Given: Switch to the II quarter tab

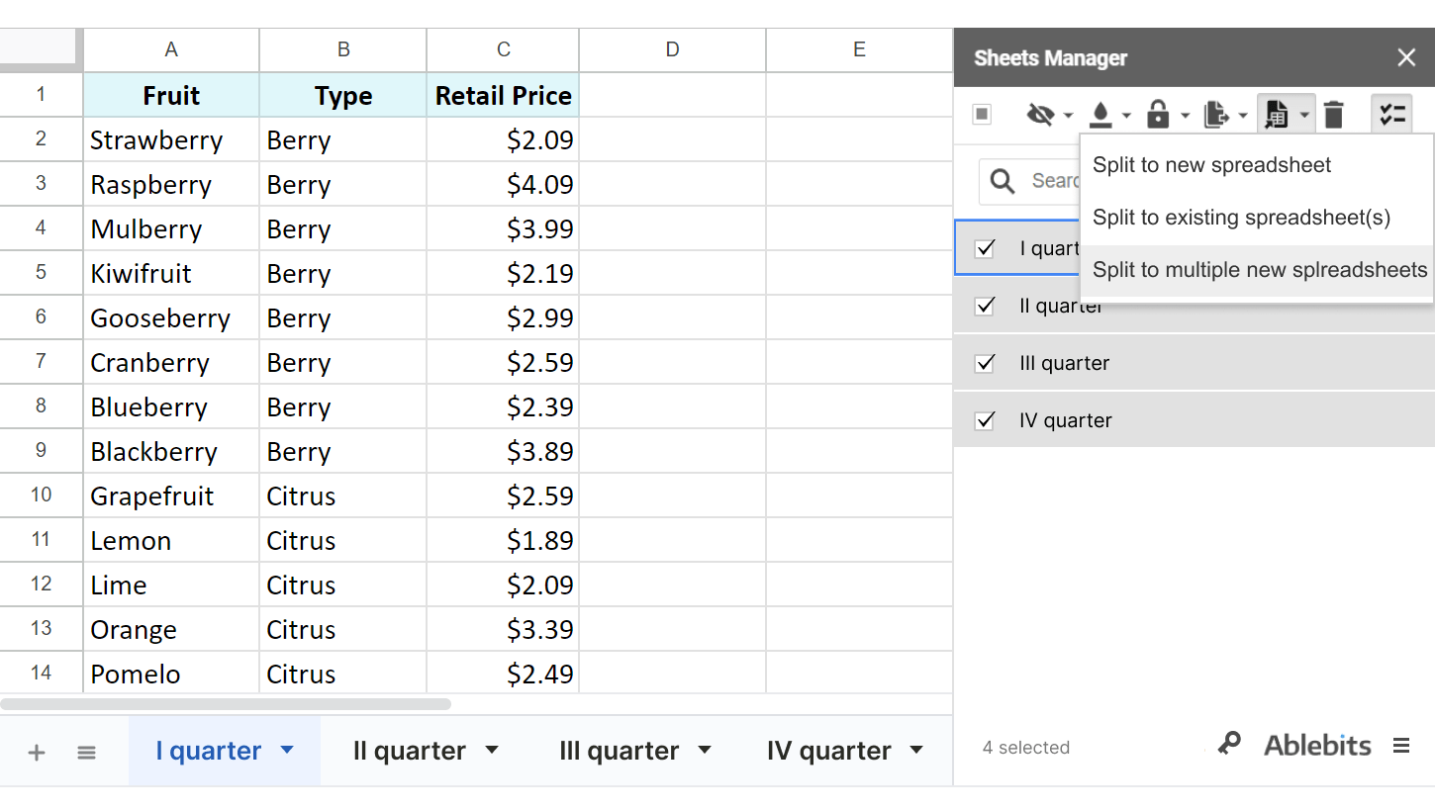Looking at the screenshot, I should pos(410,751).
